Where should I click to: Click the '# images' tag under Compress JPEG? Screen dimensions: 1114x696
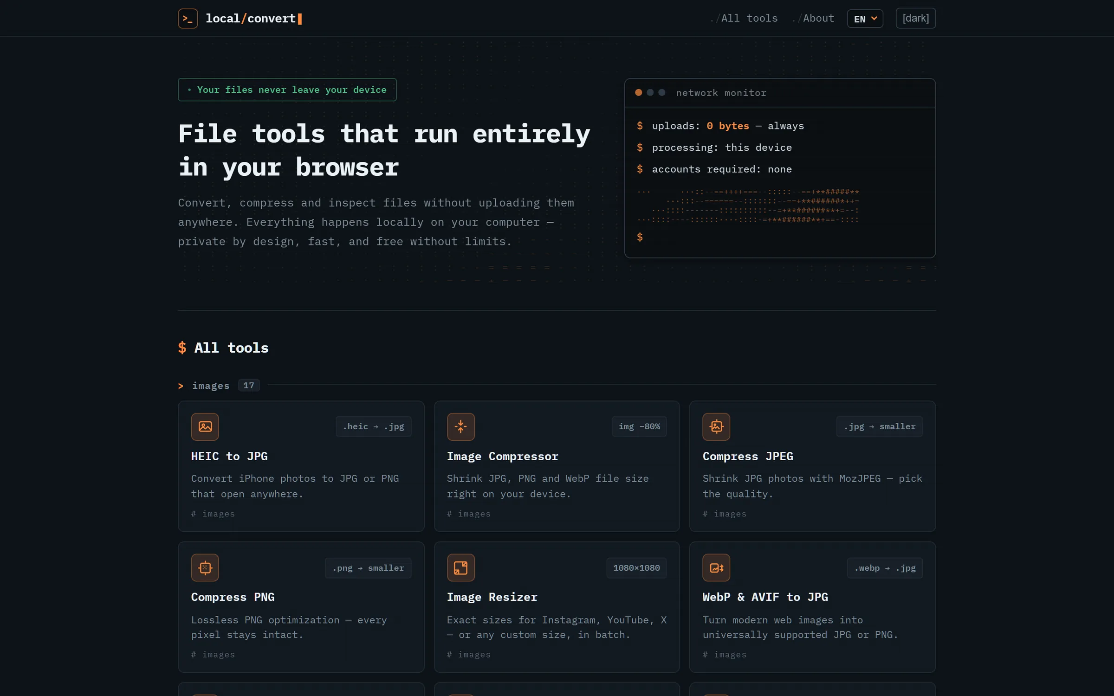pos(725,514)
